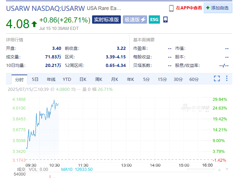Image resolution: width=238 pixels, height=178 pixels.
Task: Click the mobile device icon after ESG
Action: pyautogui.click(x=165, y=20)
